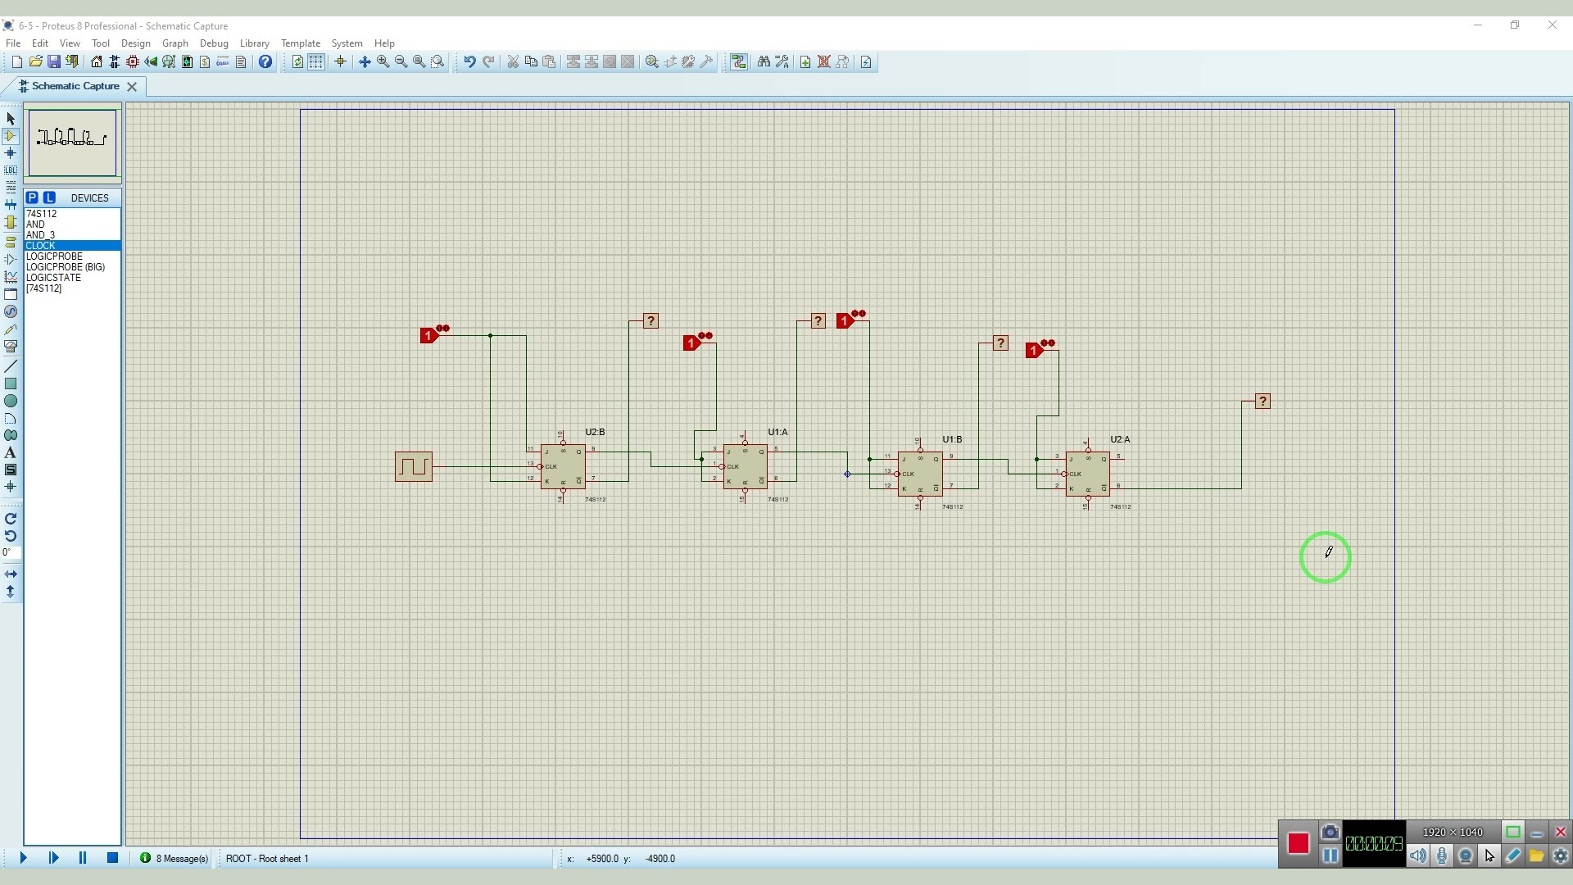The height and width of the screenshot is (885, 1573).
Task: Click the P pick devices button
Action: (32, 197)
